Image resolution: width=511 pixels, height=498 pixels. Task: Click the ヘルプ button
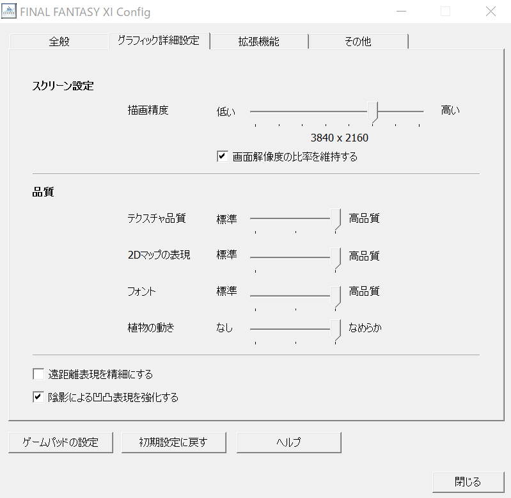pyautogui.click(x=288, y=442)
